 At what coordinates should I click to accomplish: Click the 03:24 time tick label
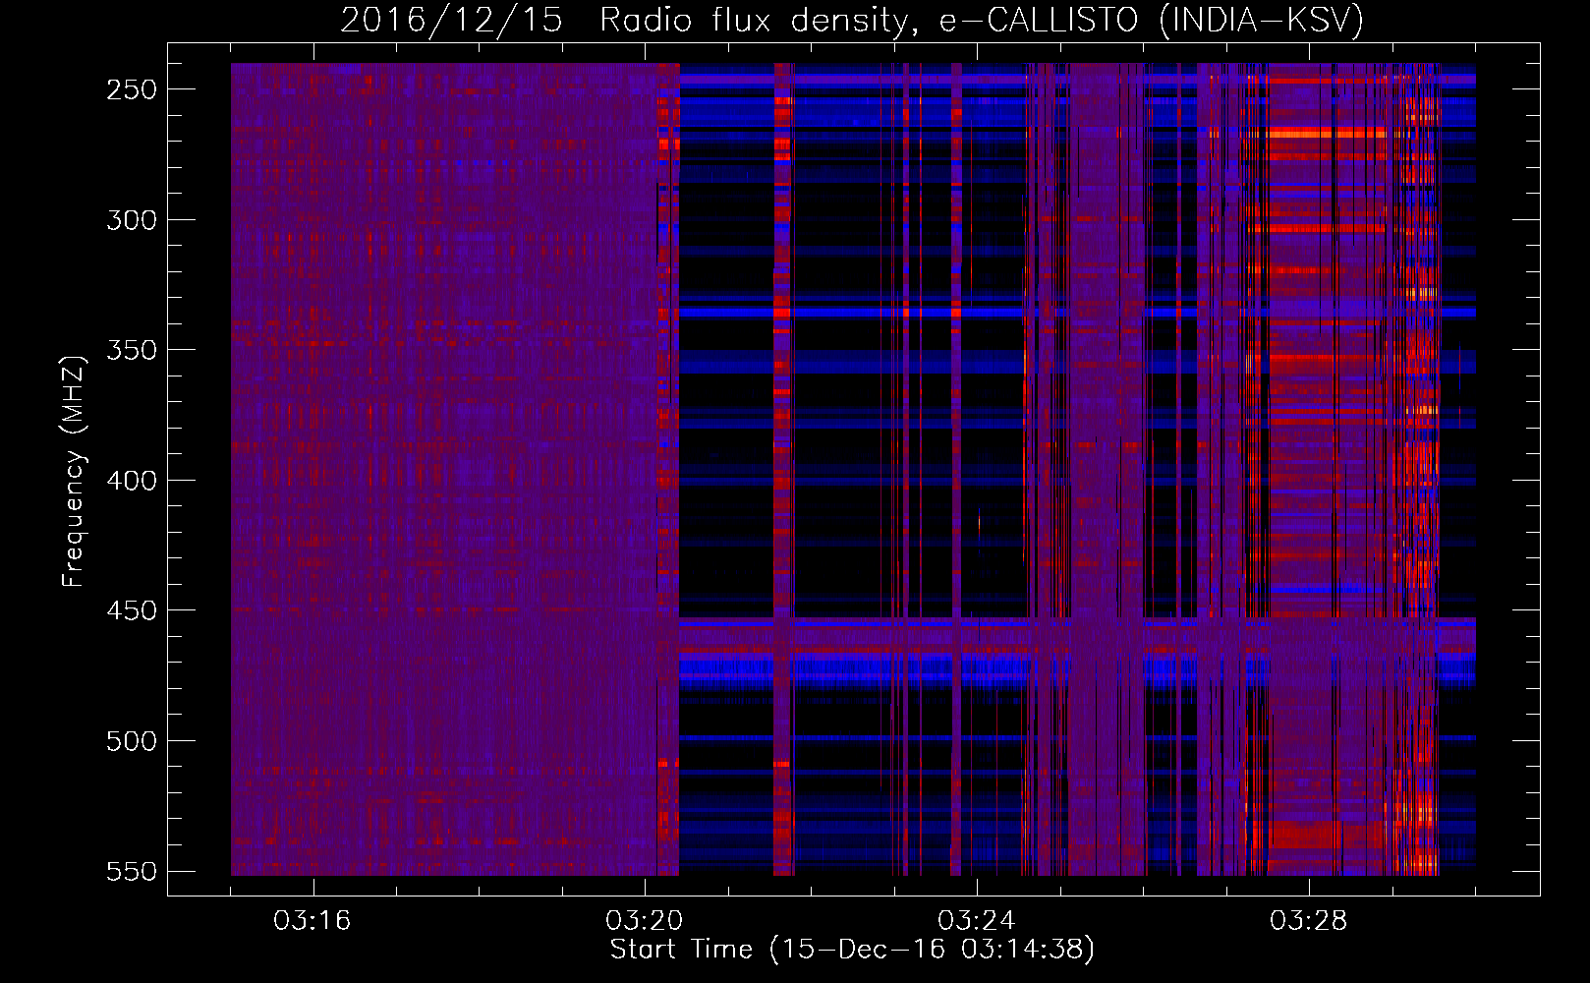pyautogui.click(x=977, y=921)
